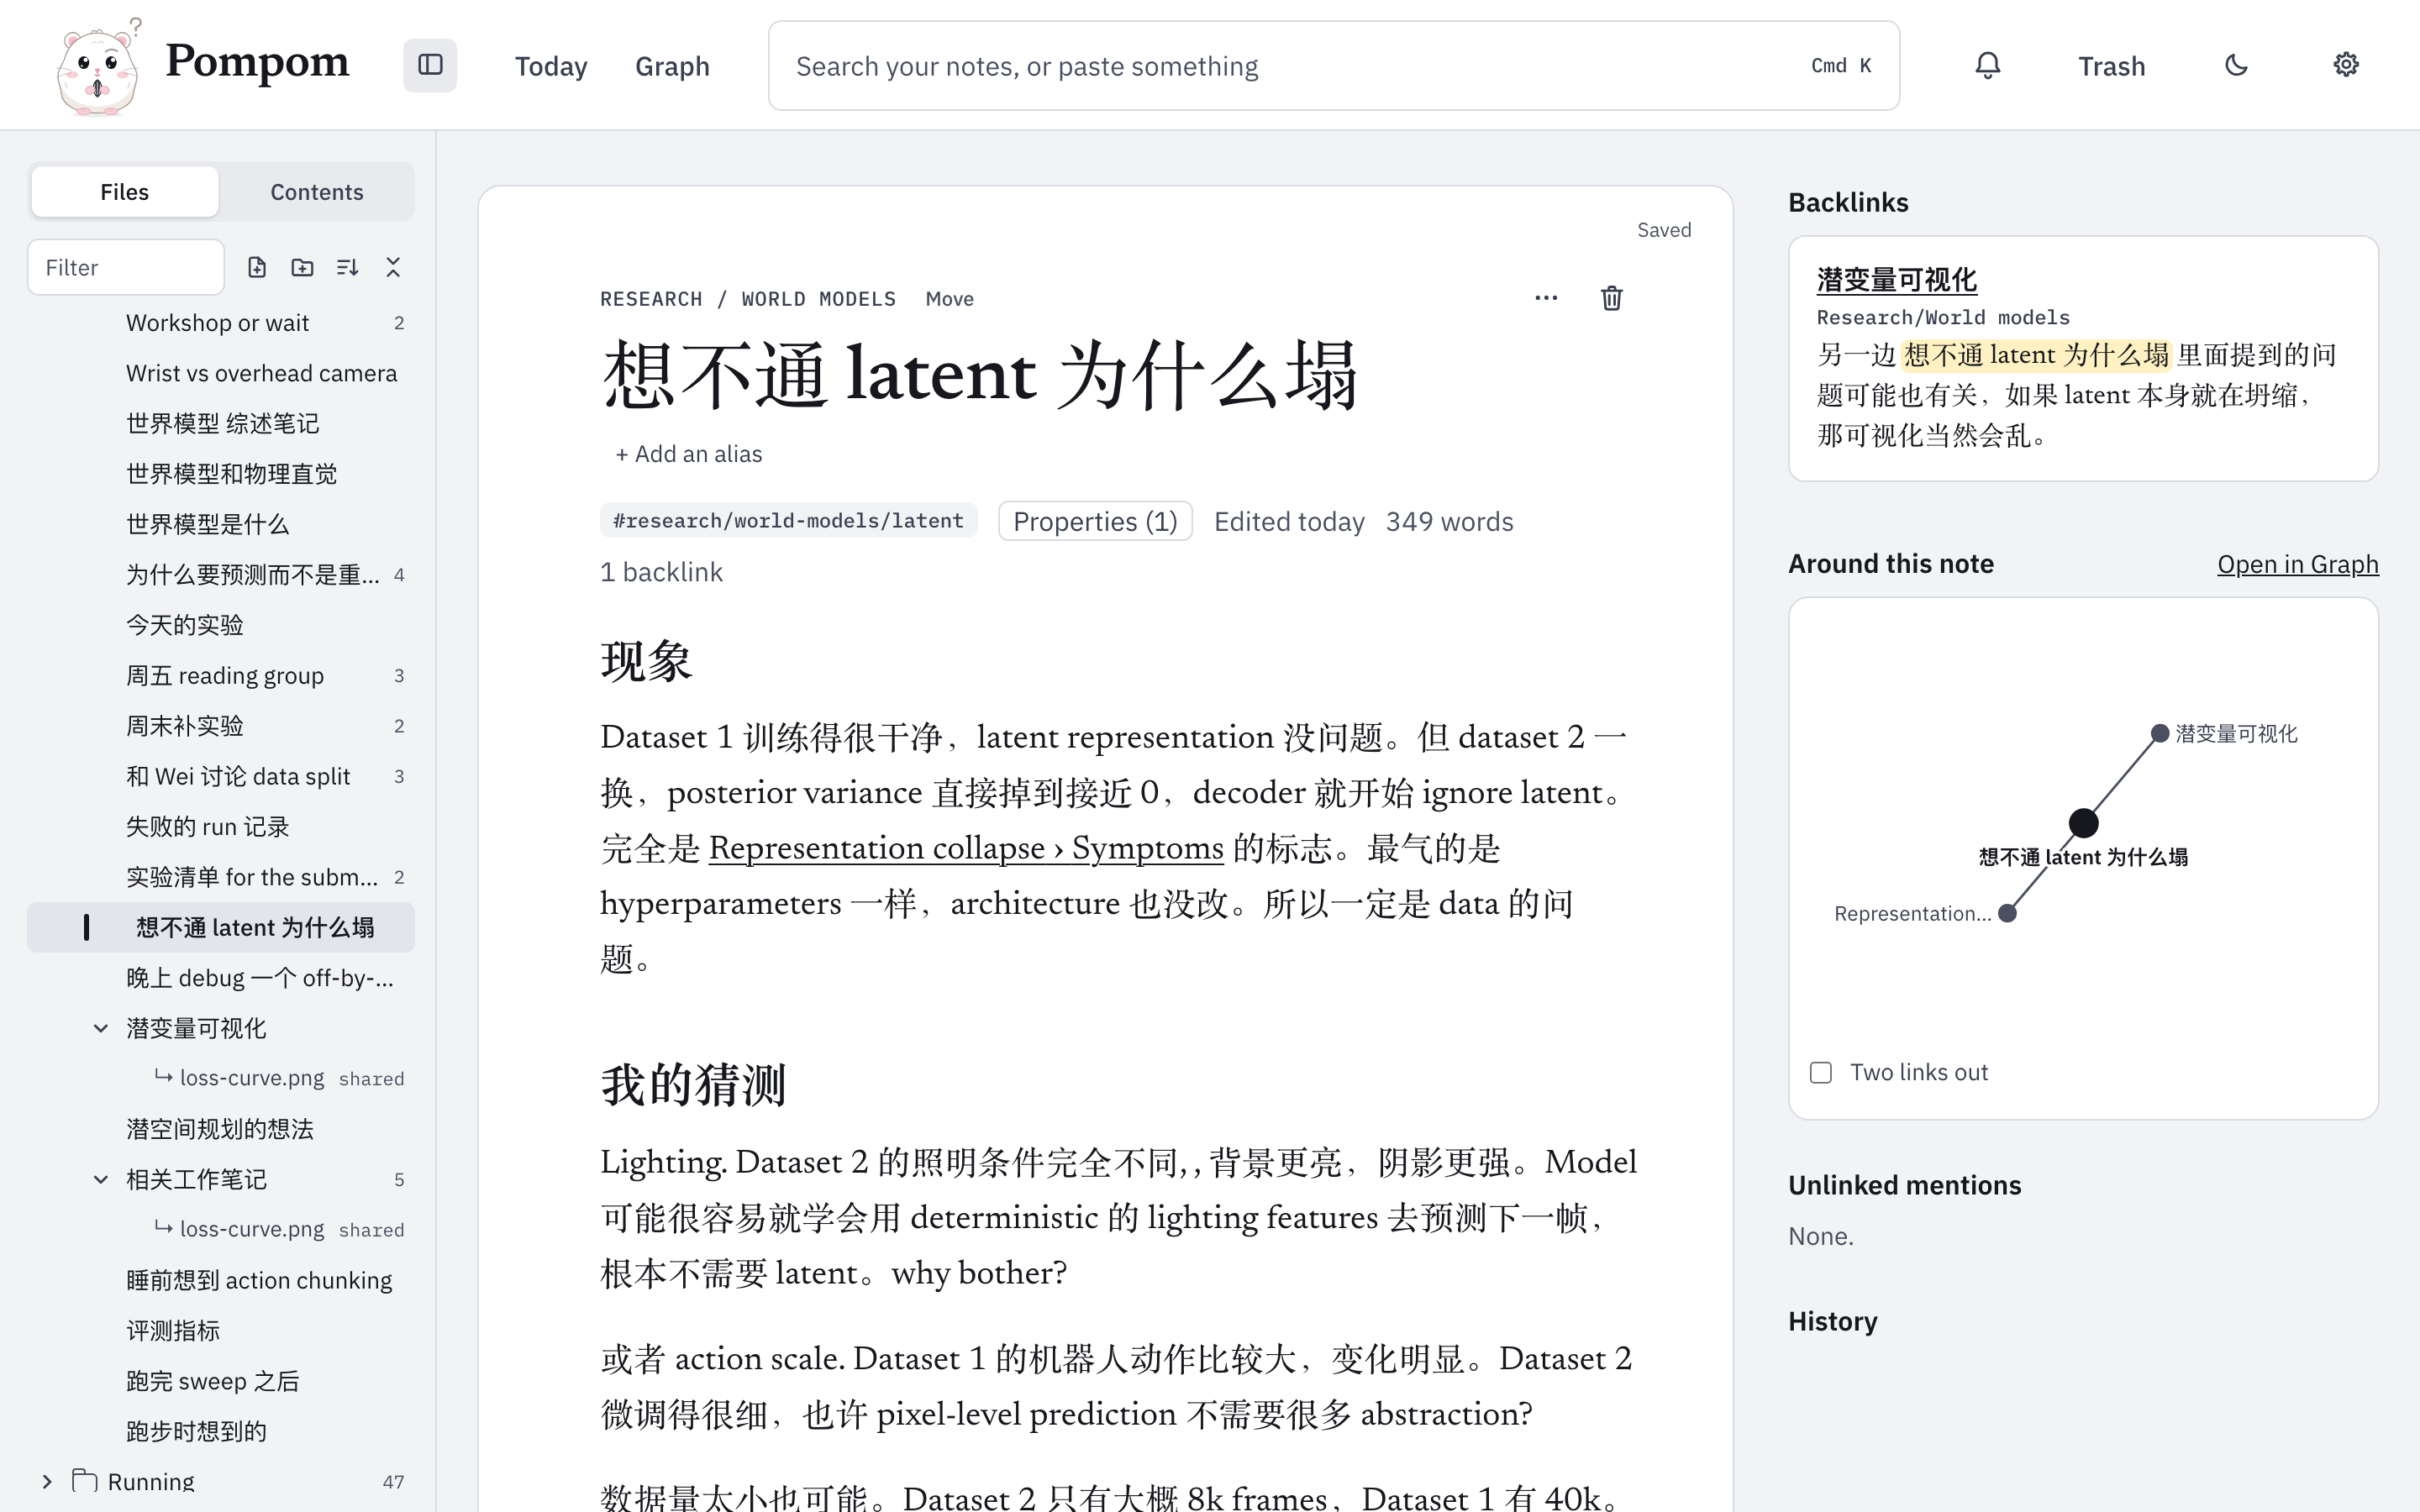This screenshot has height=1512, width=2420.
Task: Open settings gear icon
Action: click(x=2346, y=65)
